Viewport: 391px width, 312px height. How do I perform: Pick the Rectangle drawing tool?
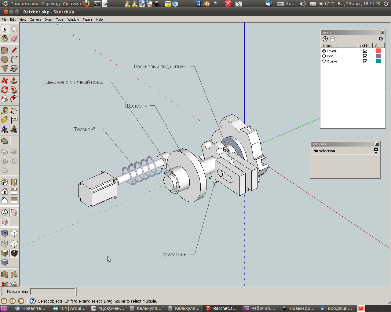click(5, 50)
